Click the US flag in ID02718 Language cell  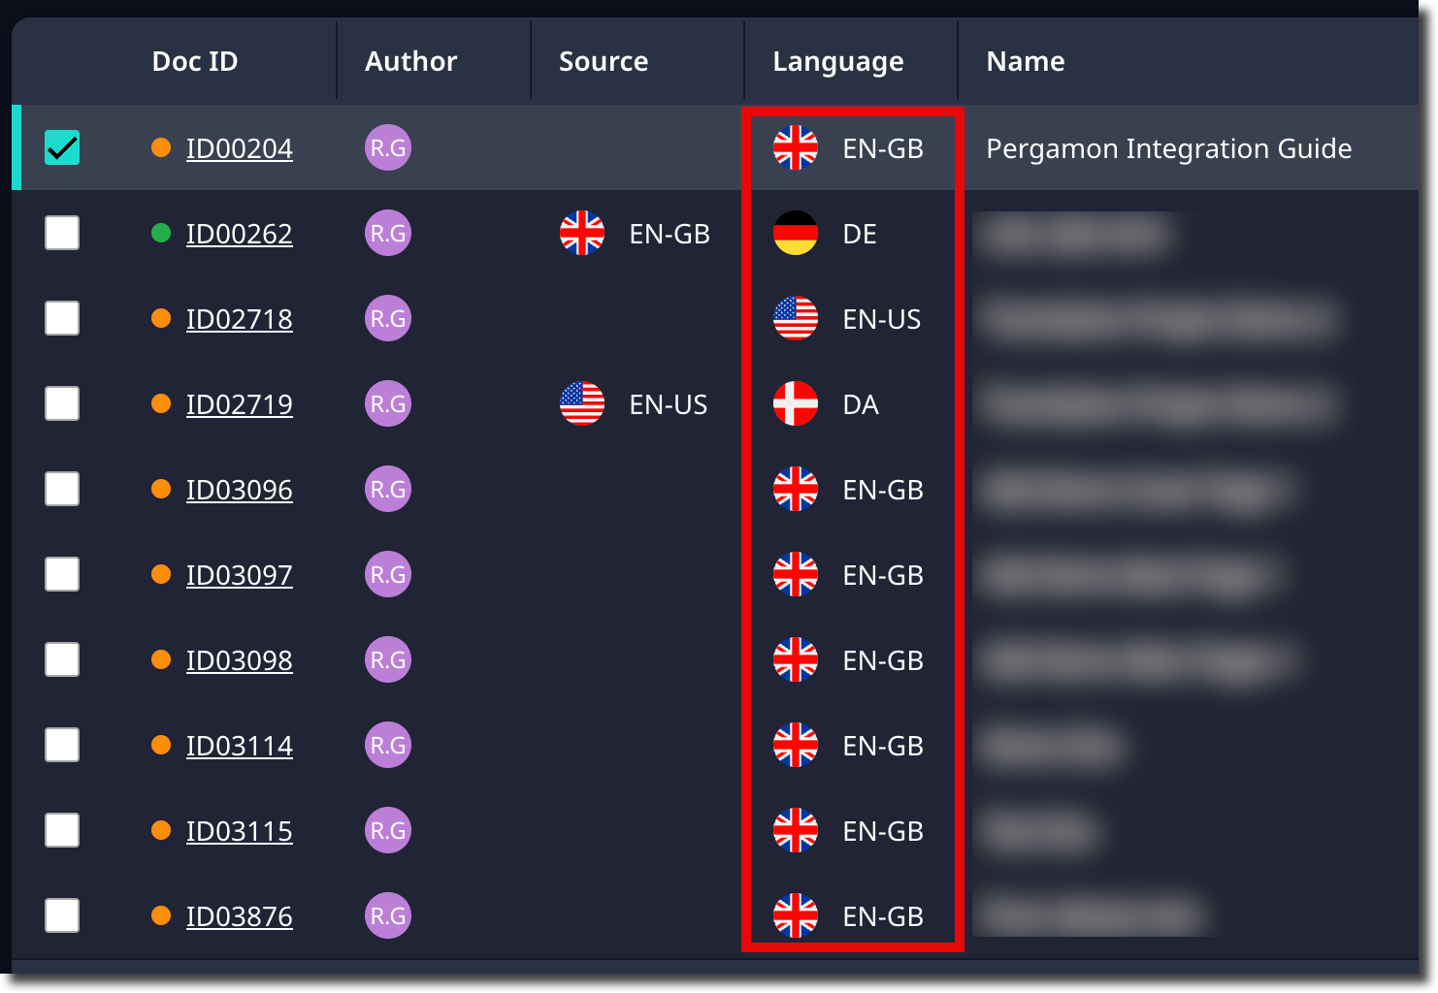tap(796, 319)
